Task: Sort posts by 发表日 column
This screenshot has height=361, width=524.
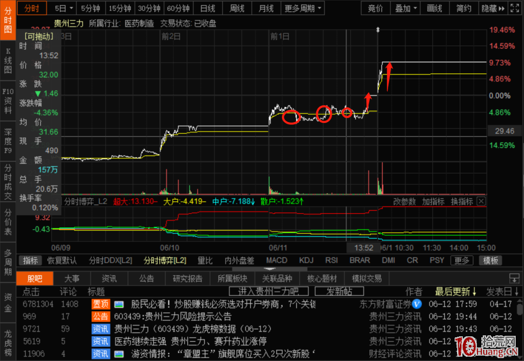Action: [502, 292]
